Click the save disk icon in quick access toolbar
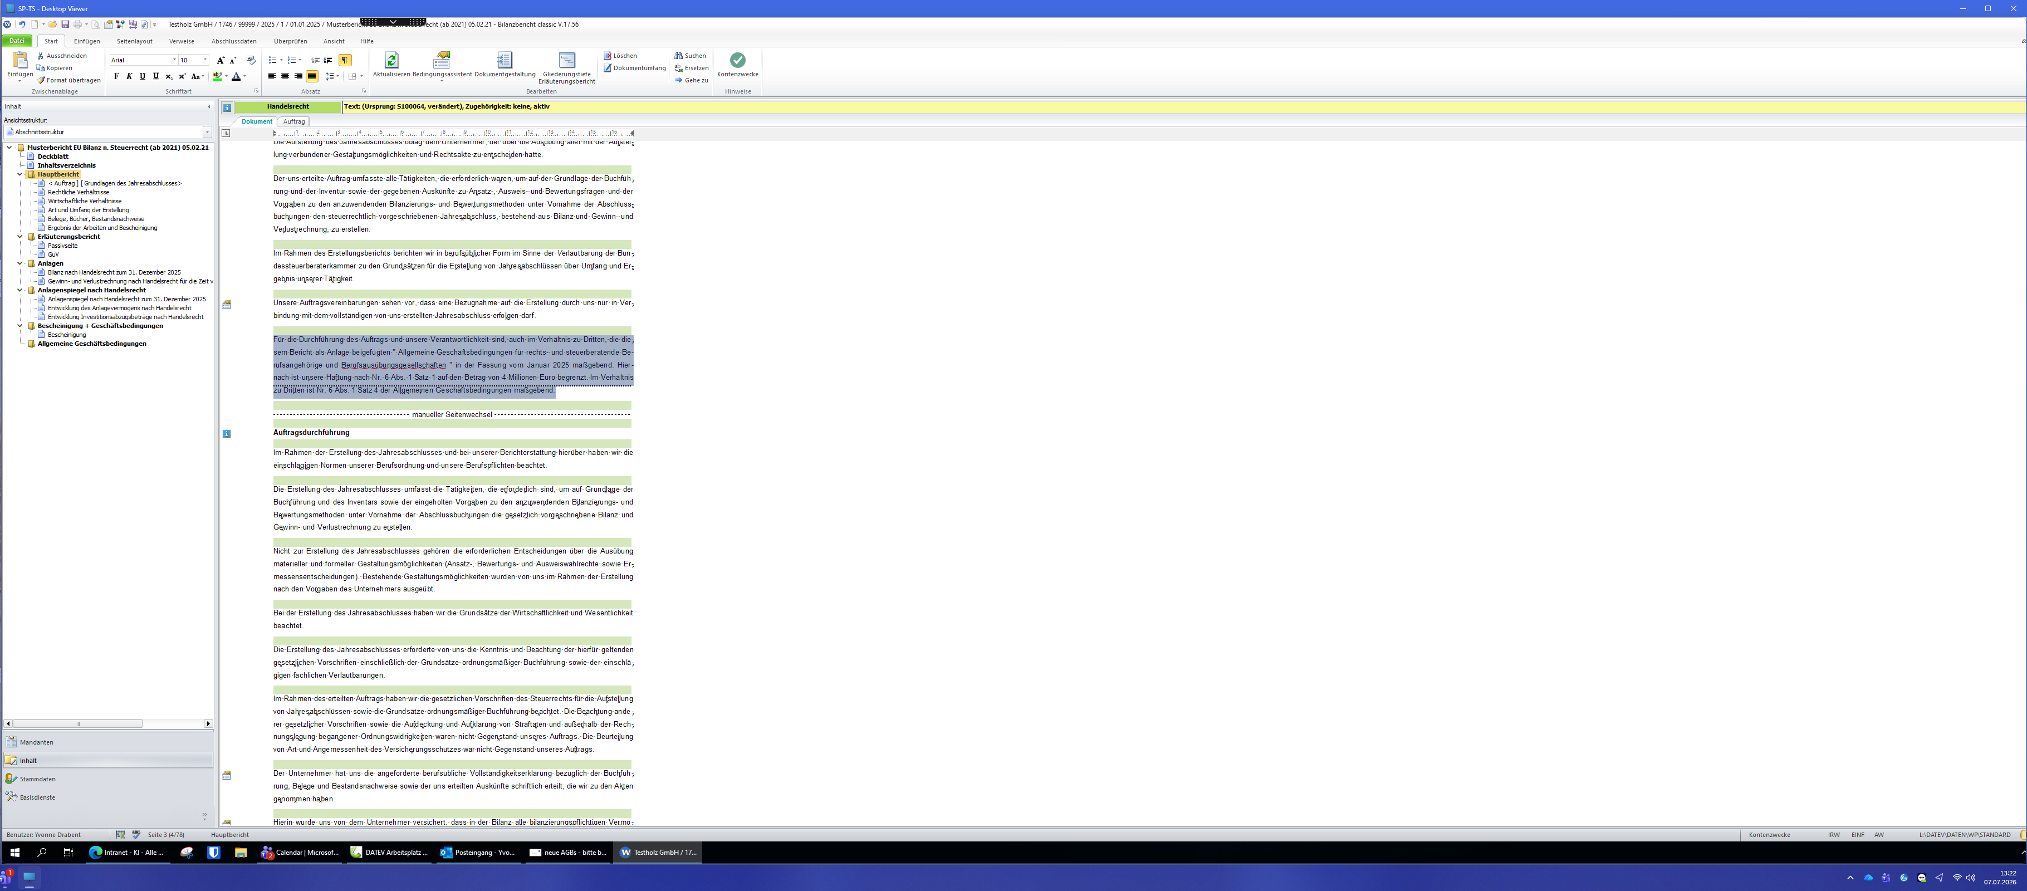2027x891 pixels. 65,25
